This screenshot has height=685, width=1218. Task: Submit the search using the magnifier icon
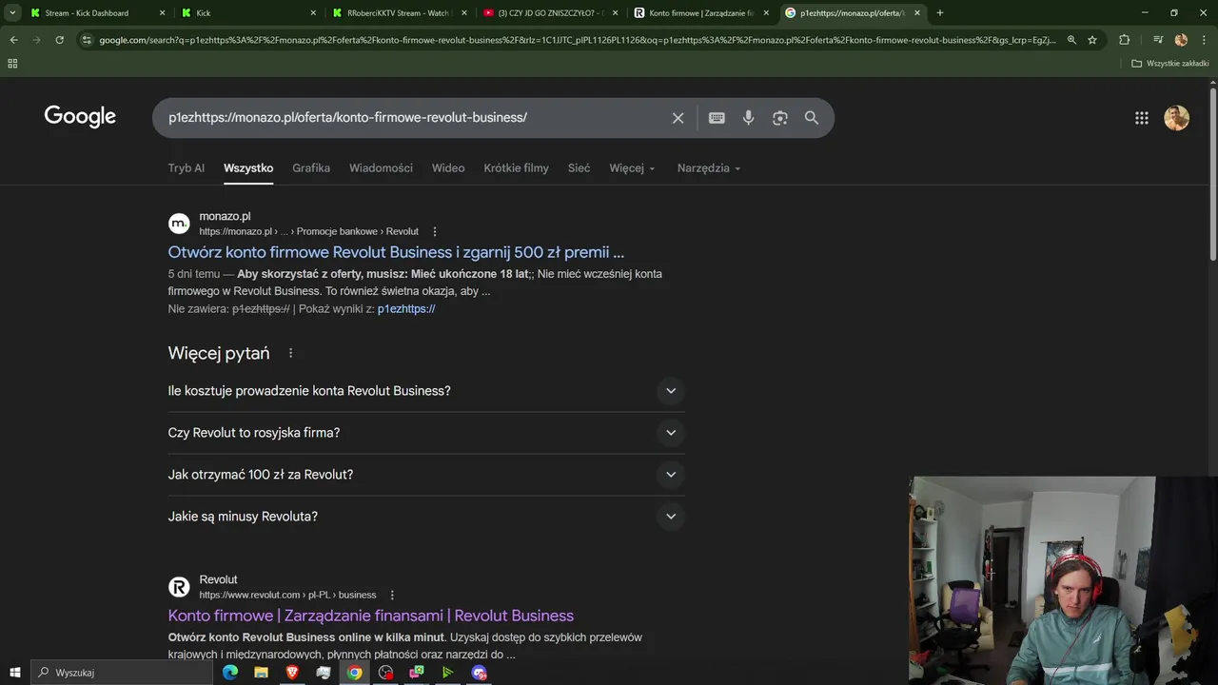click(x=812, y=118)
